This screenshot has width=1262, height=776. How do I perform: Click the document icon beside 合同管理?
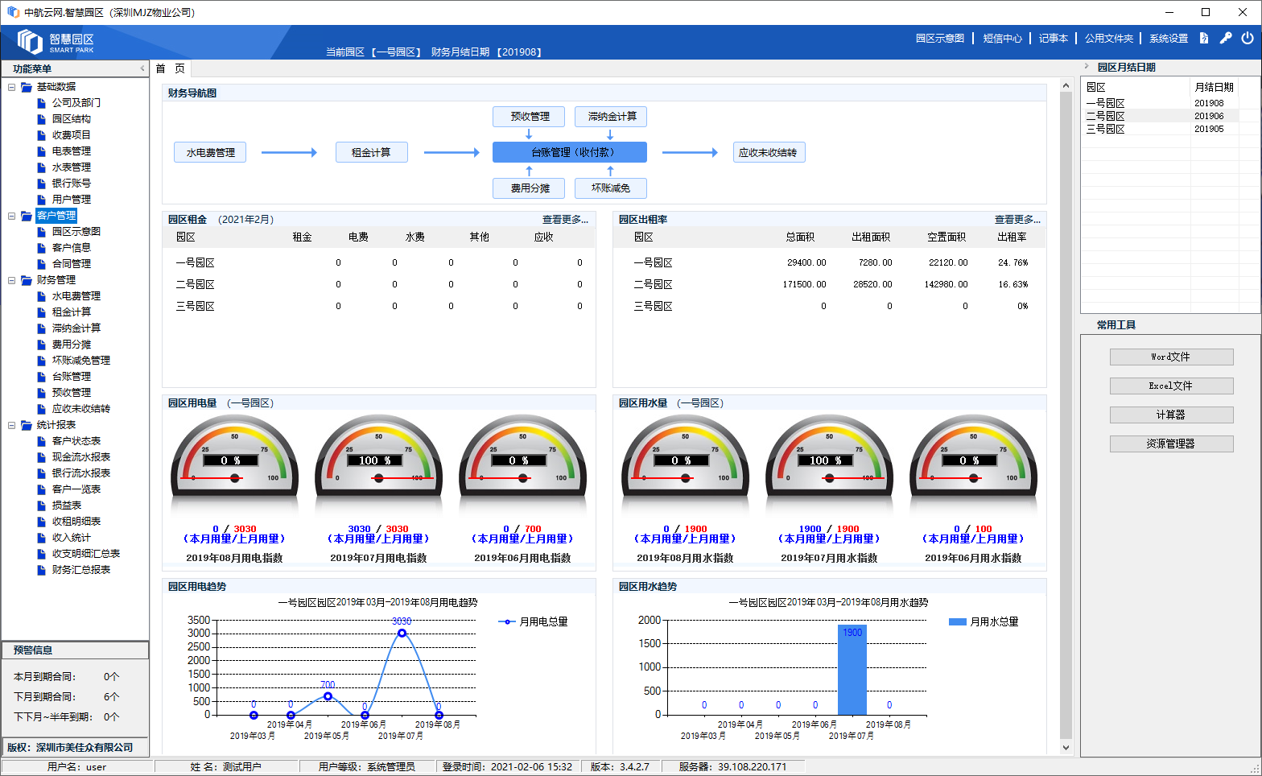pos(42,264)
